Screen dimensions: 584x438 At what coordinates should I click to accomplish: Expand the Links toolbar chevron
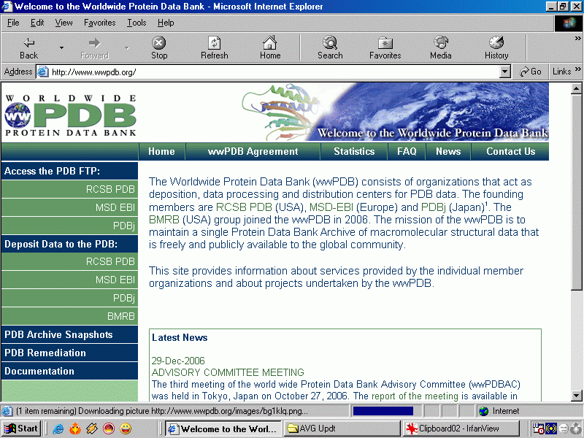pyautogui.click(x=577, y=69)
